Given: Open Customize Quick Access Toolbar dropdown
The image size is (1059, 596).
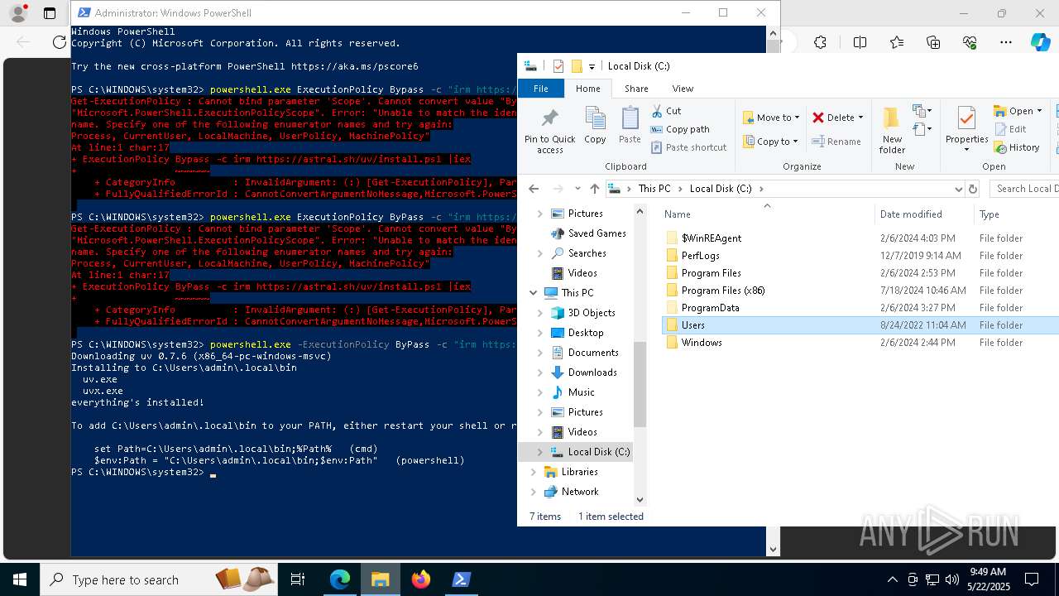Looking at the screenshot, I should [592, 66].
